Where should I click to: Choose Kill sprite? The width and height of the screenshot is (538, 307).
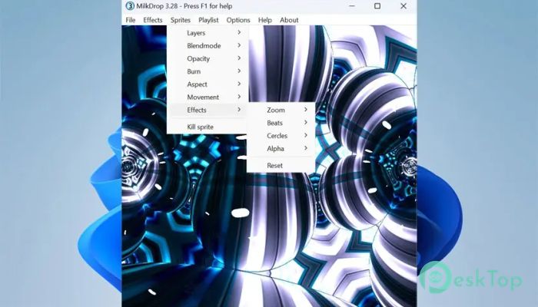tap(207, 127)
